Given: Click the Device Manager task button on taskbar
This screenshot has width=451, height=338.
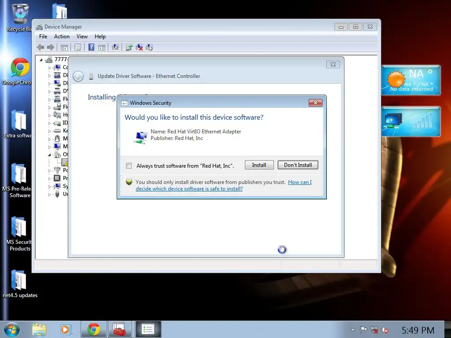Looking at the screenshot, I should point(148,329).
